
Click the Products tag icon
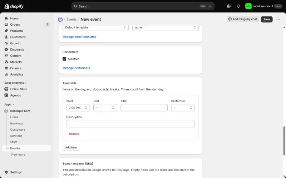pyautogui.click(x=6, y=31)
